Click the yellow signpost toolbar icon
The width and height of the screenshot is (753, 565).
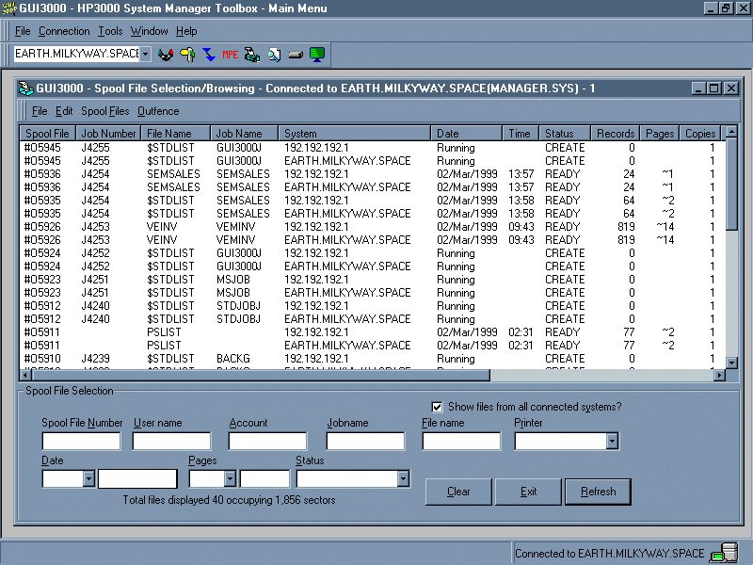click(187, 55)
